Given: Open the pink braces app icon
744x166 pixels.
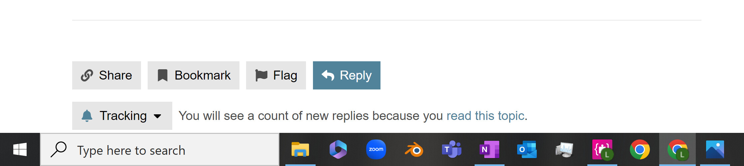Looking at the screenshot, I should (x=602, y=149).
